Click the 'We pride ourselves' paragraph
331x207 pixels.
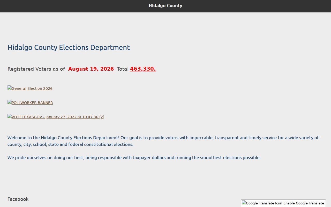(134, 158)
